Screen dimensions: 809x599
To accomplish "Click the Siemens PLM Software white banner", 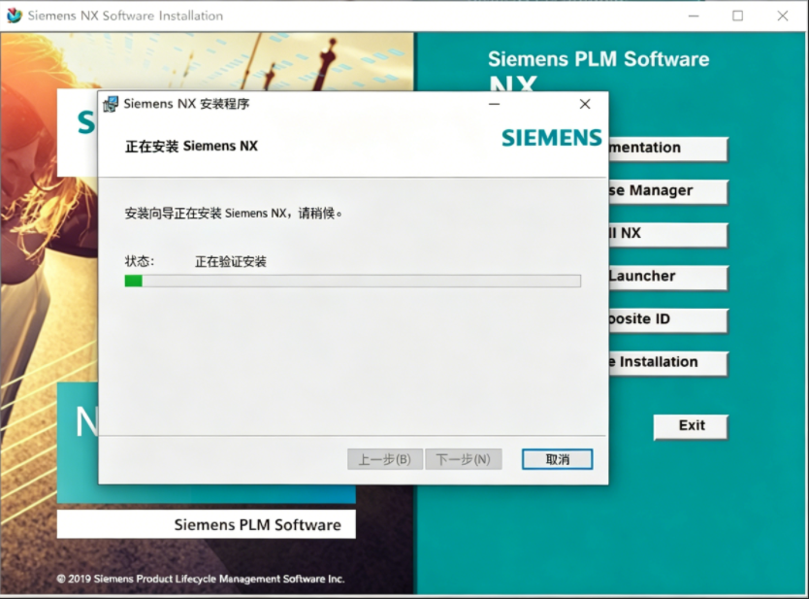I will click(206, 524).
